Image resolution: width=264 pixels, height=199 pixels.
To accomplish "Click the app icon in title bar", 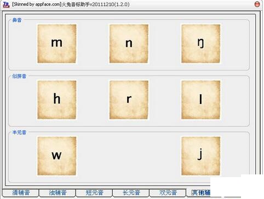I will 6,4.
